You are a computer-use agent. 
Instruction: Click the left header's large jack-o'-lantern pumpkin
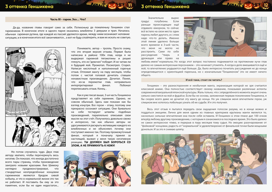click(x=112, y=6)
